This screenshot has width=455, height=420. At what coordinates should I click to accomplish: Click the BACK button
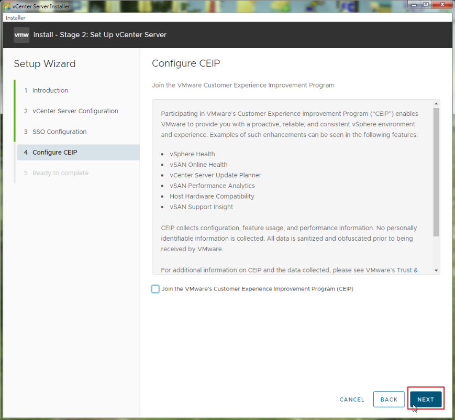click(x=389, y=400)
